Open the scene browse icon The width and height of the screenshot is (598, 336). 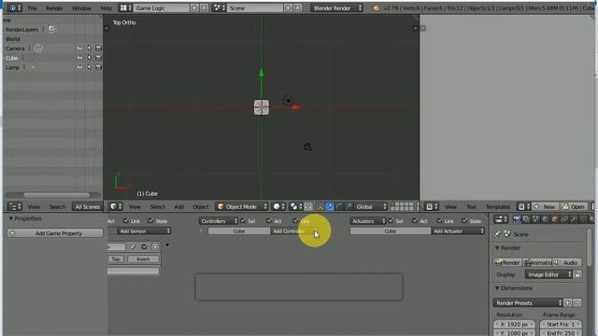pos(219,8)
